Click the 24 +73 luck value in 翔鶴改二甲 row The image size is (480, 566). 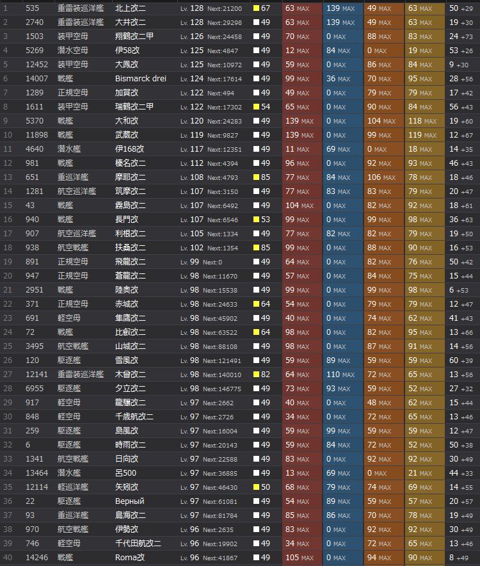click(461, 36)
